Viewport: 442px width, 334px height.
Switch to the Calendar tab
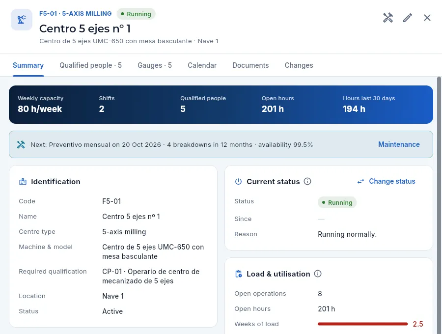202,65
